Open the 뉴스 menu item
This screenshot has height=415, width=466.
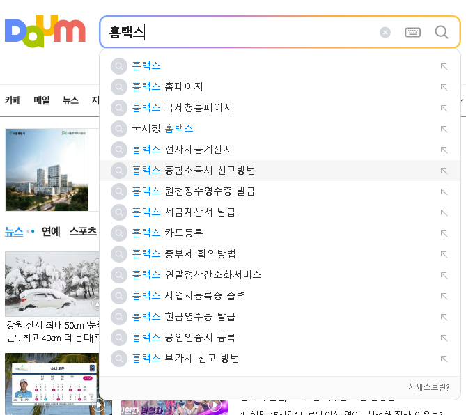(x=70, y=100)
